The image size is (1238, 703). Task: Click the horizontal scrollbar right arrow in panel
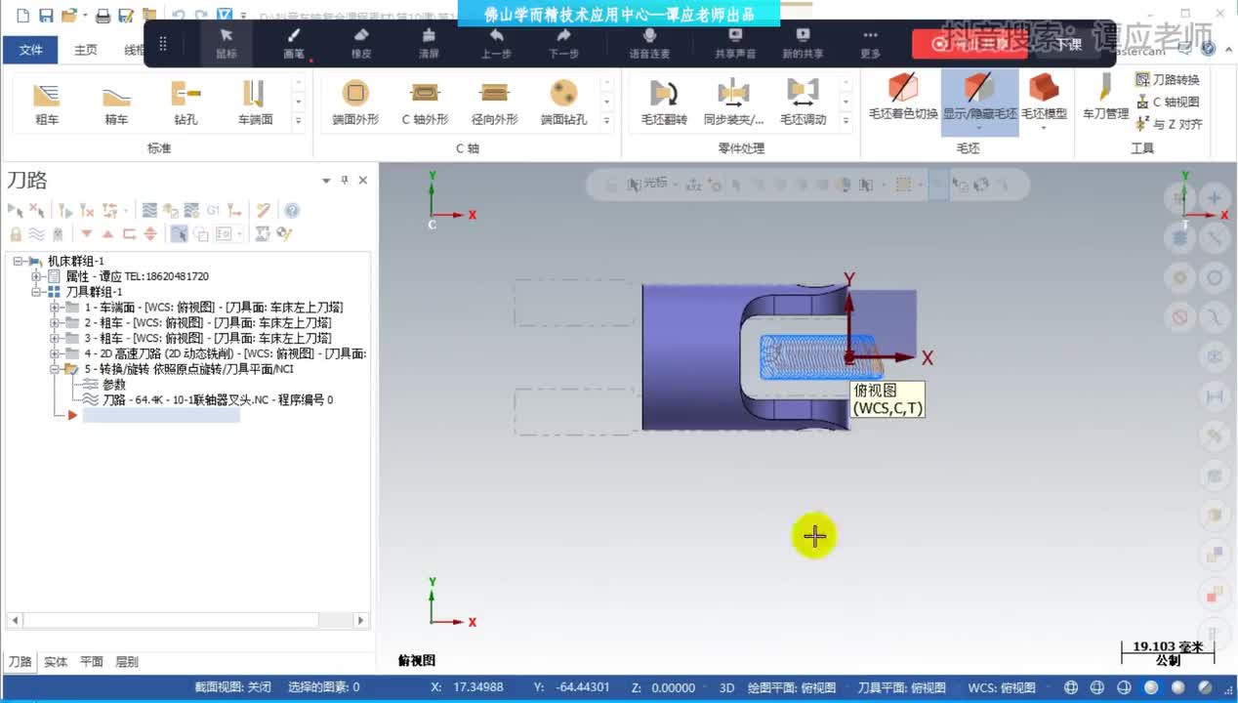tap(360, 620)
